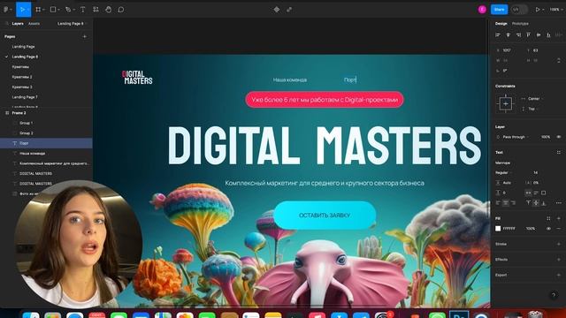Open text type details three-dots icon
The height and width of the screenshot is (318, 566).
click(559, 203)
